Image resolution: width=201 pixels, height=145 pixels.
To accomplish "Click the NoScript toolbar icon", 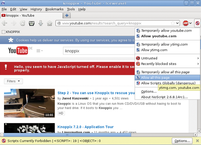I will pos(197,23).
